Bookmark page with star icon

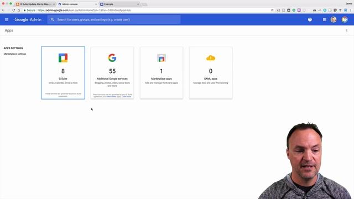[272, 10]
